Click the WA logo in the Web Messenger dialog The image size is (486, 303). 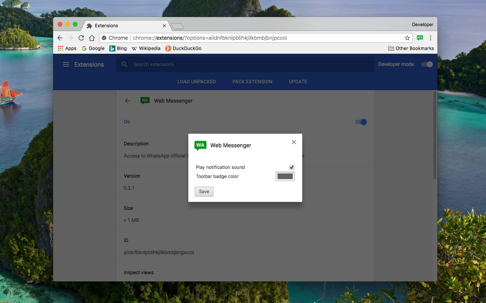tap(200, 145)
